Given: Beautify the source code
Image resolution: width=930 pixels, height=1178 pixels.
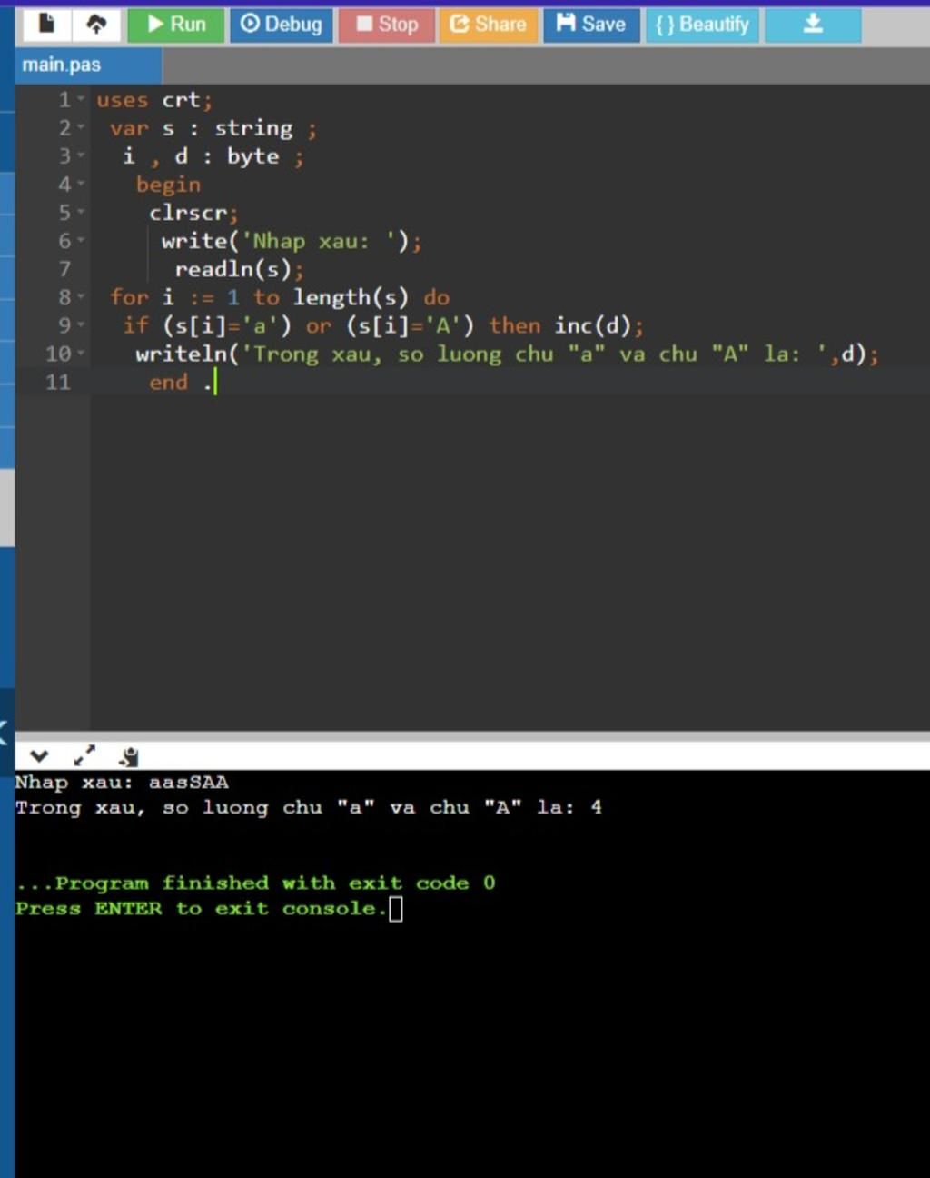Looking at the screenshot, I should pos(703,25).
